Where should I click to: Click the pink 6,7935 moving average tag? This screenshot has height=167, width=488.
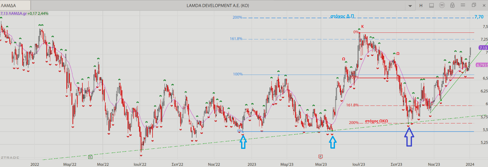coord(482,65)
